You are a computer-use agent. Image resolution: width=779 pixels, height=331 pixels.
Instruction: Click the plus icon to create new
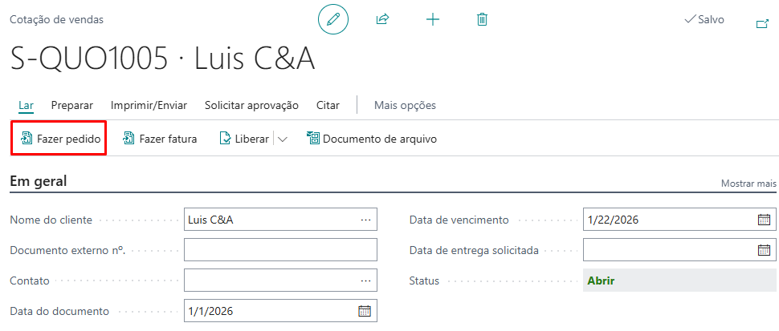click(432, 19)
